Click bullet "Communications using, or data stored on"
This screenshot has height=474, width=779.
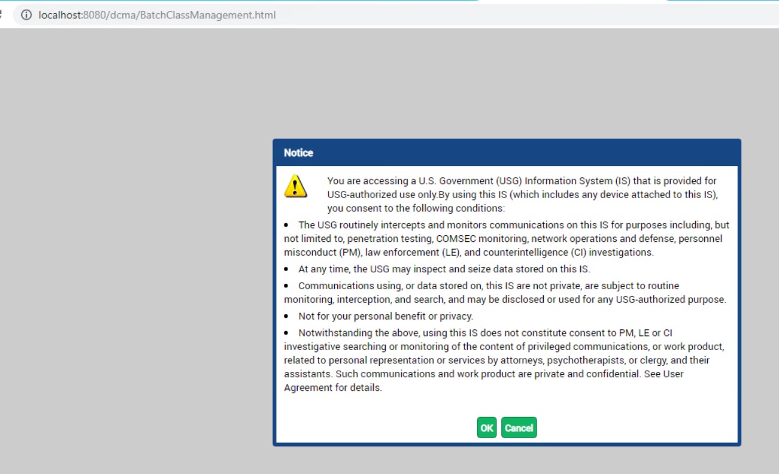point(505,292)
